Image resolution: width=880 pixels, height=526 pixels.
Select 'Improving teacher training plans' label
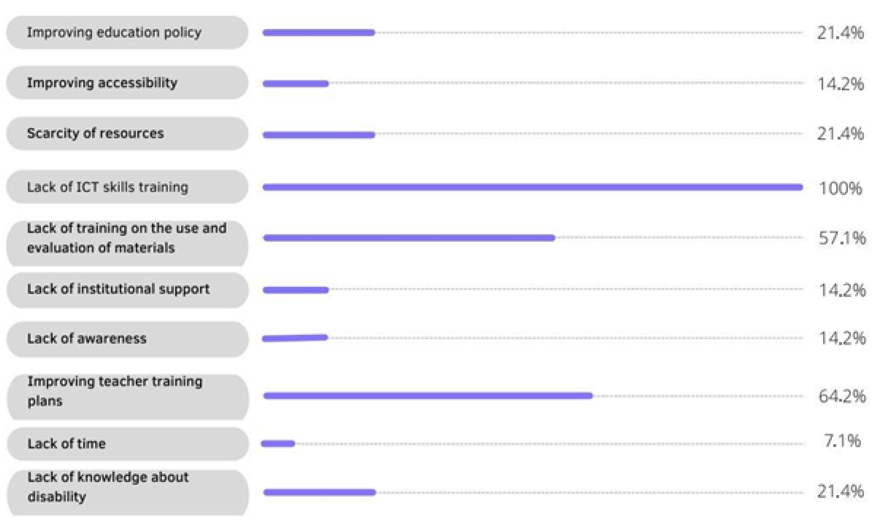coord(115,391)
